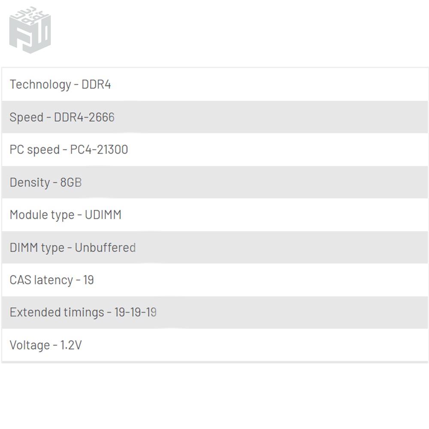The height and width of the screenshot is (429, 429).
Task: Select the 19-19-19 timings value
Action: [x=135, y=312]
